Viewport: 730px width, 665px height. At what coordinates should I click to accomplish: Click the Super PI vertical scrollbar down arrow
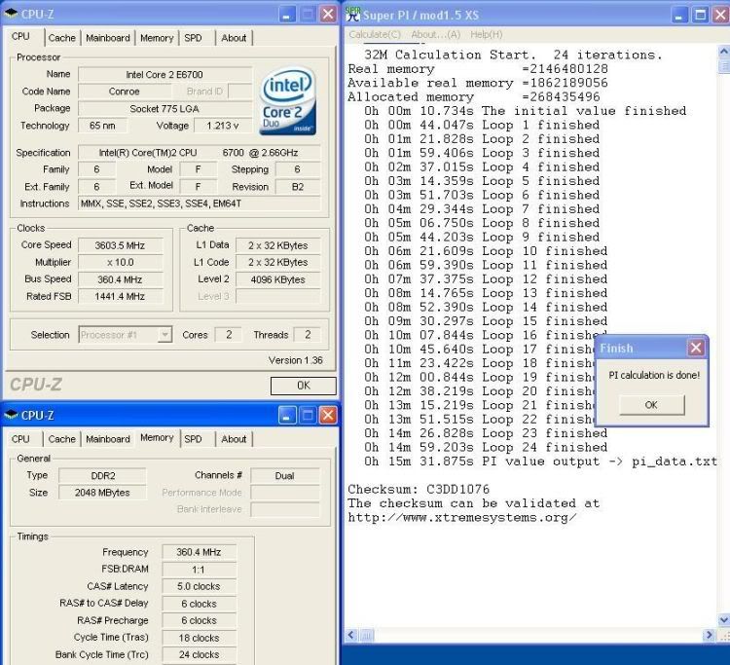[x=724, y=620]
